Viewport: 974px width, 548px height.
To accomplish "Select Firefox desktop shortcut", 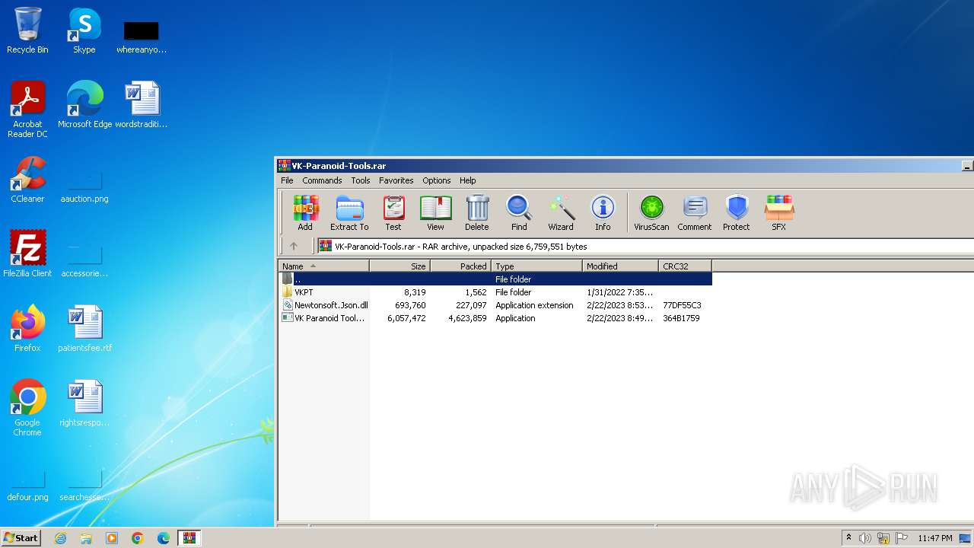I will [x=27, y=329].
